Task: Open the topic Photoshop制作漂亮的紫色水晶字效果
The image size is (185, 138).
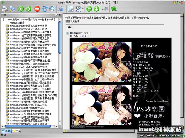Action: pyautogui.click(x=31, y=32)
